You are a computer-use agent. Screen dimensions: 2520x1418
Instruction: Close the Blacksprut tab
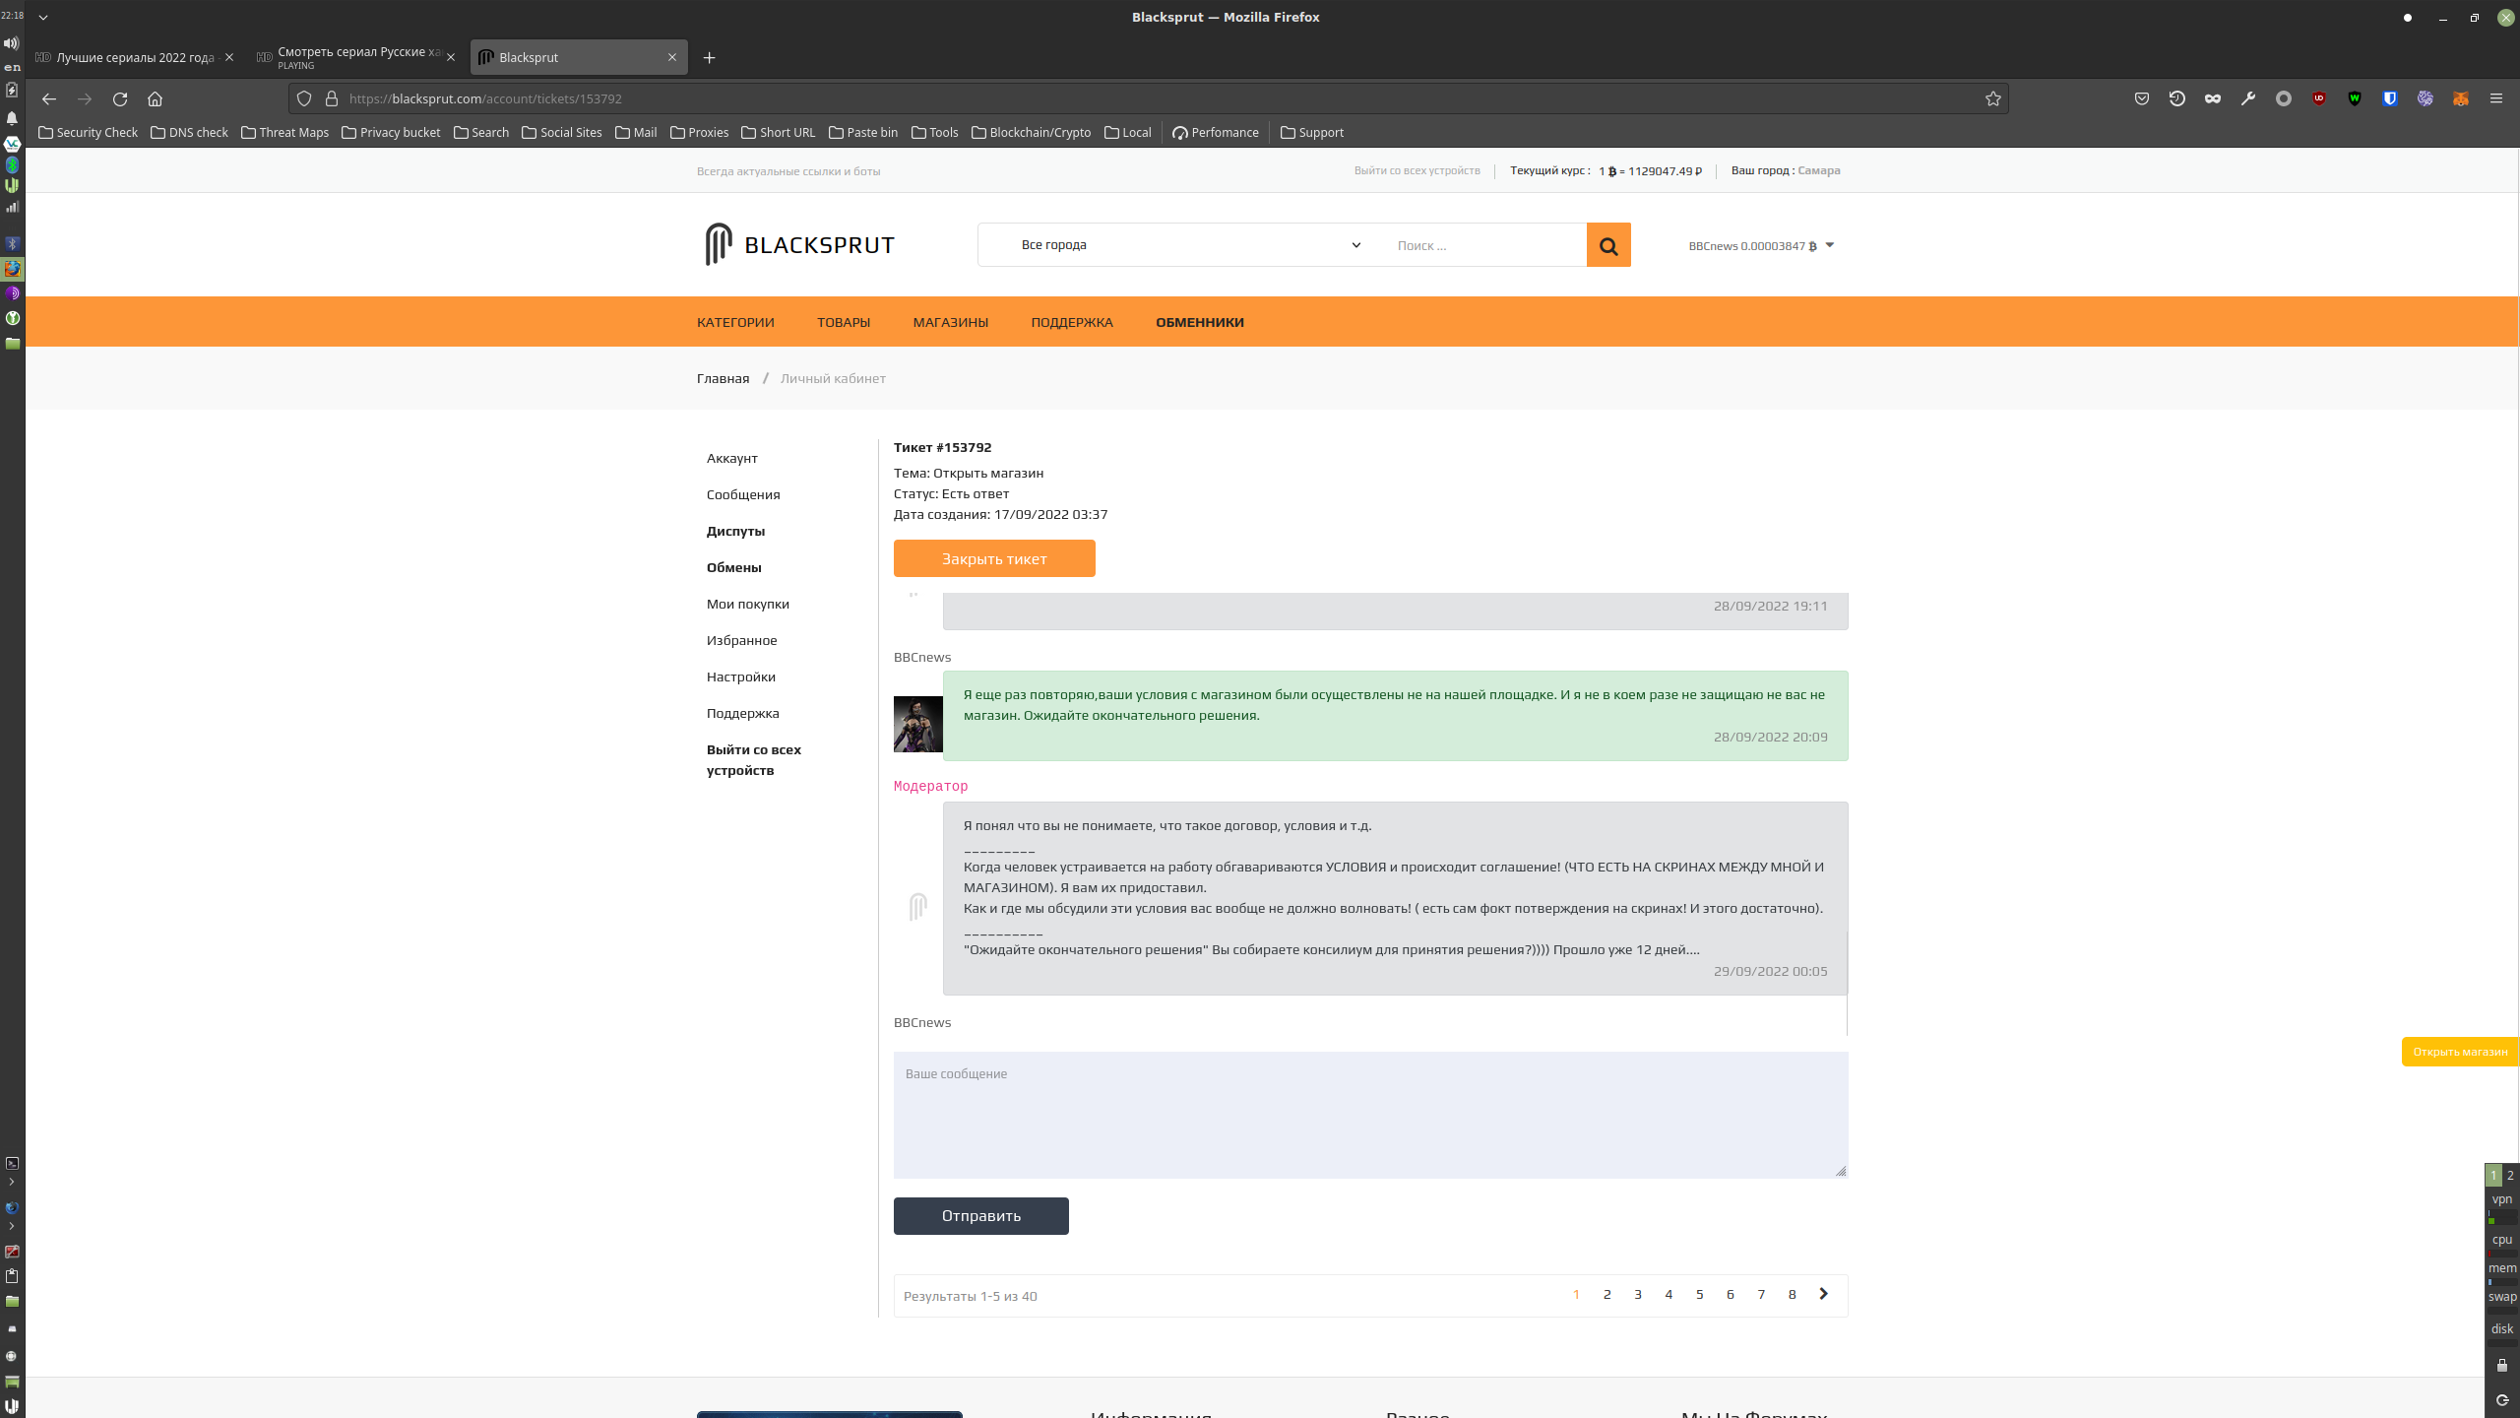[x=672, y=57]
